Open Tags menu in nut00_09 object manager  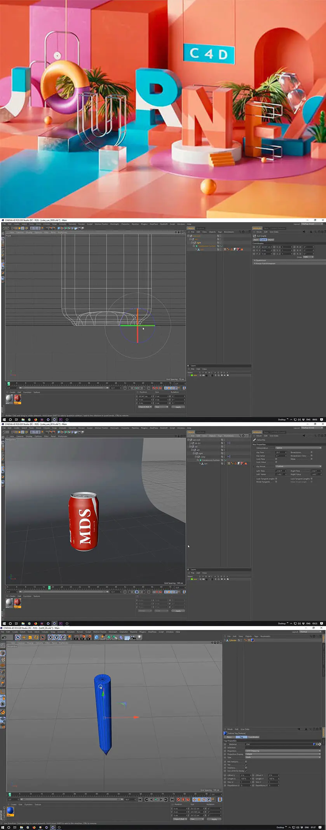(x=256, y=636)
